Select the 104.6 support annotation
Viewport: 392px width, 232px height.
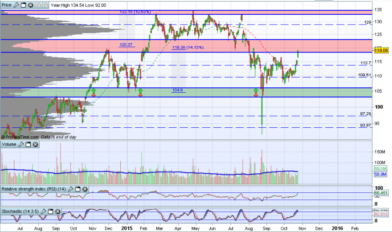[177, 90]
